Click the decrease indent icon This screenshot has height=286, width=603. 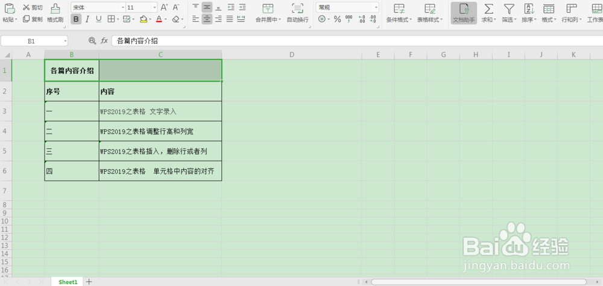coord(230,7)
